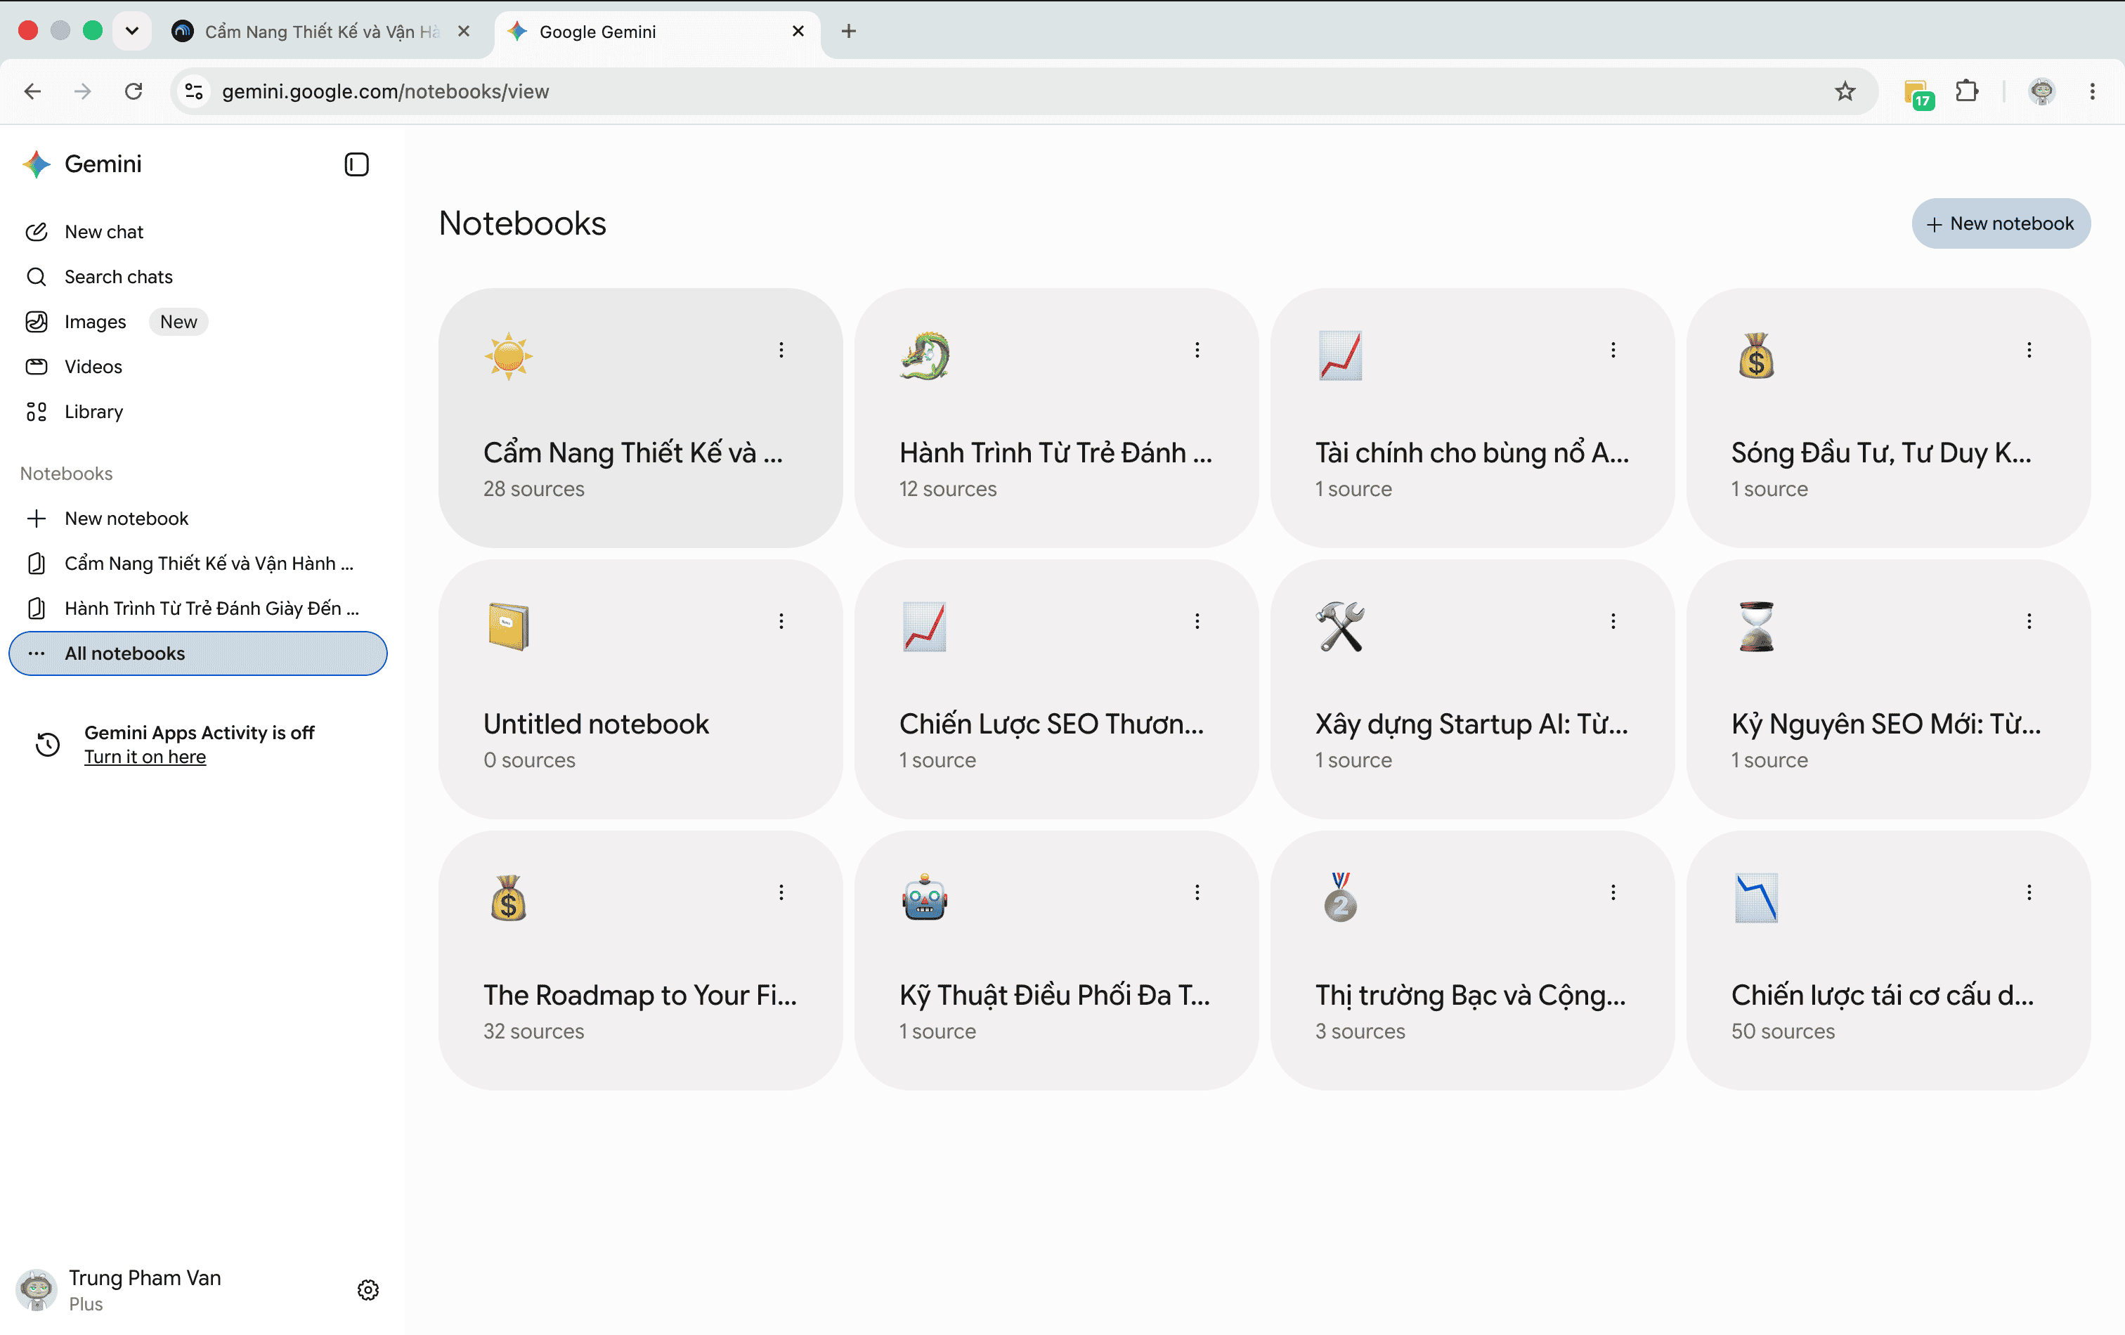Open the Cẩm Nang Thiết Kế và notebook card
Viewport: 2125px width, 1335px height.
pyautogui.click(x=641, y=418)
